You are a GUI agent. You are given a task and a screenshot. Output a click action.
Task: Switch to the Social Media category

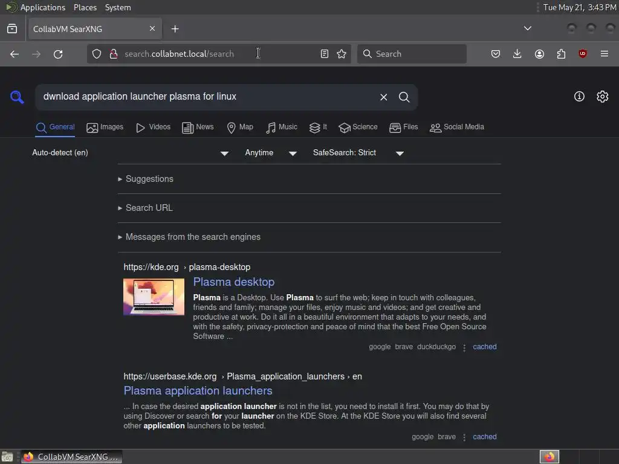pyautogui.click(x=457, y=127)
